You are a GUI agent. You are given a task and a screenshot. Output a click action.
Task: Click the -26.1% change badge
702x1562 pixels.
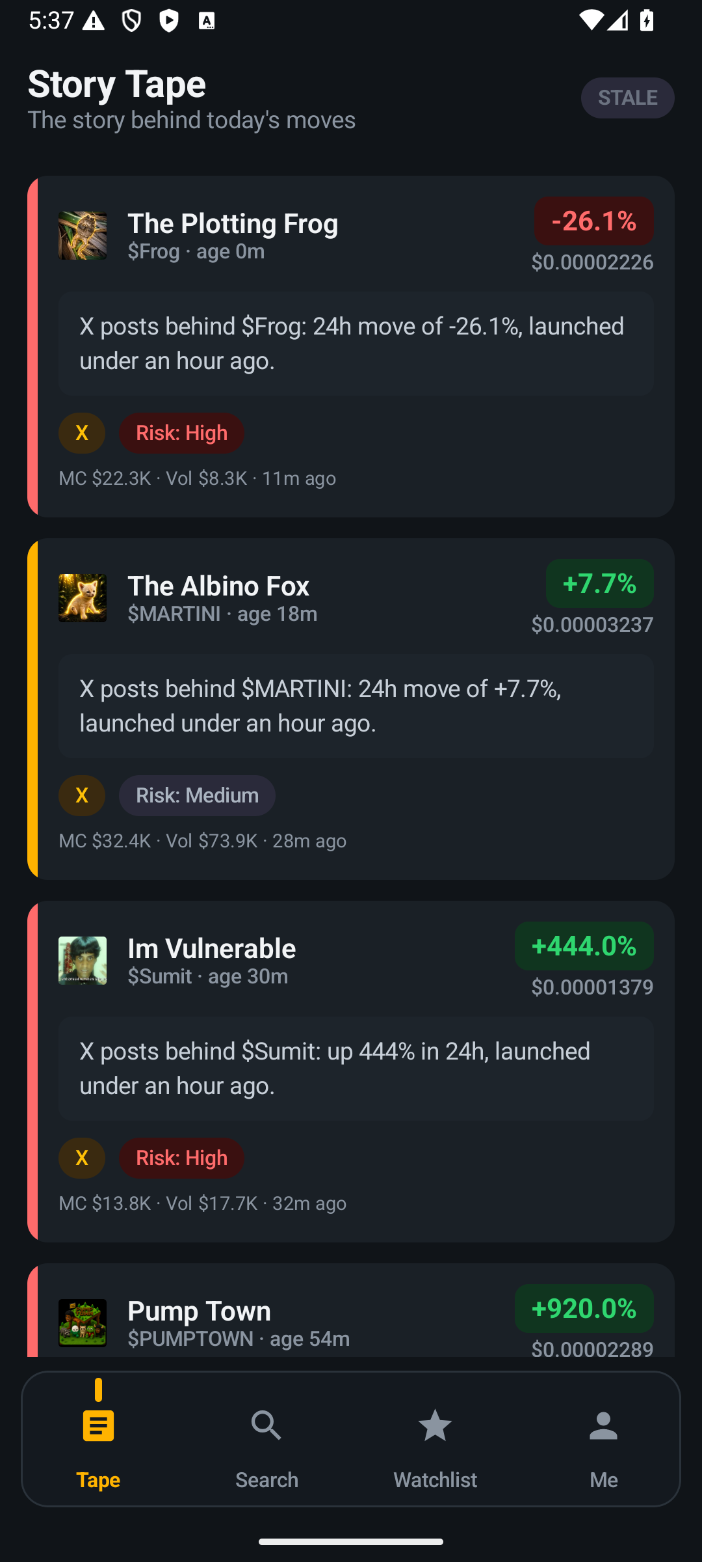tap(593, 221)
